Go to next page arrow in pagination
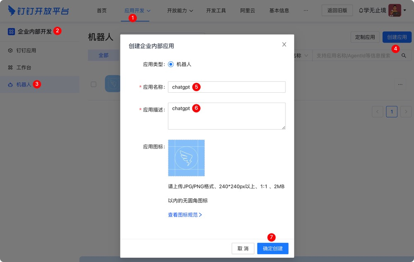414x262 pixels. 406,111
